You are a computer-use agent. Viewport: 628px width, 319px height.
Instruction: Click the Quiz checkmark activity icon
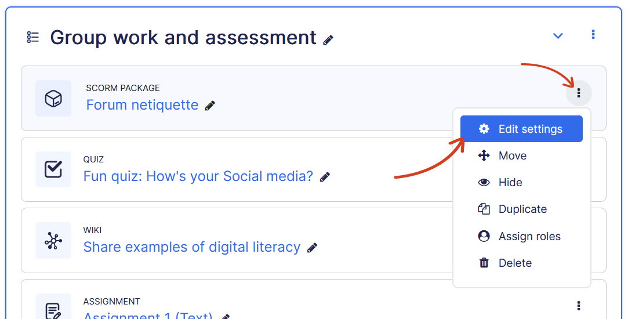click(53, 169)
